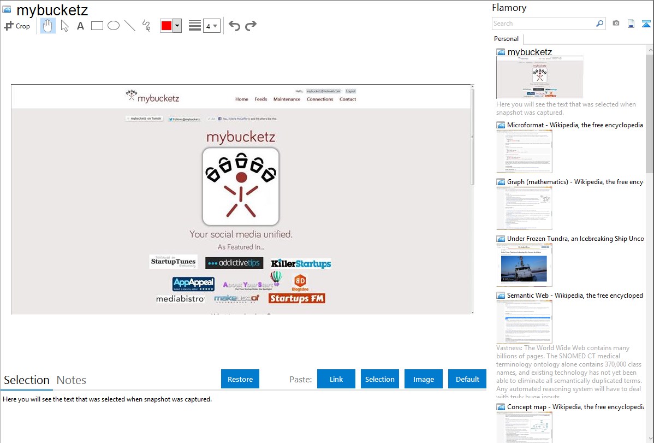The image size is (654, 443).
Task: Click the red color swatch
Action: (167, 26)
